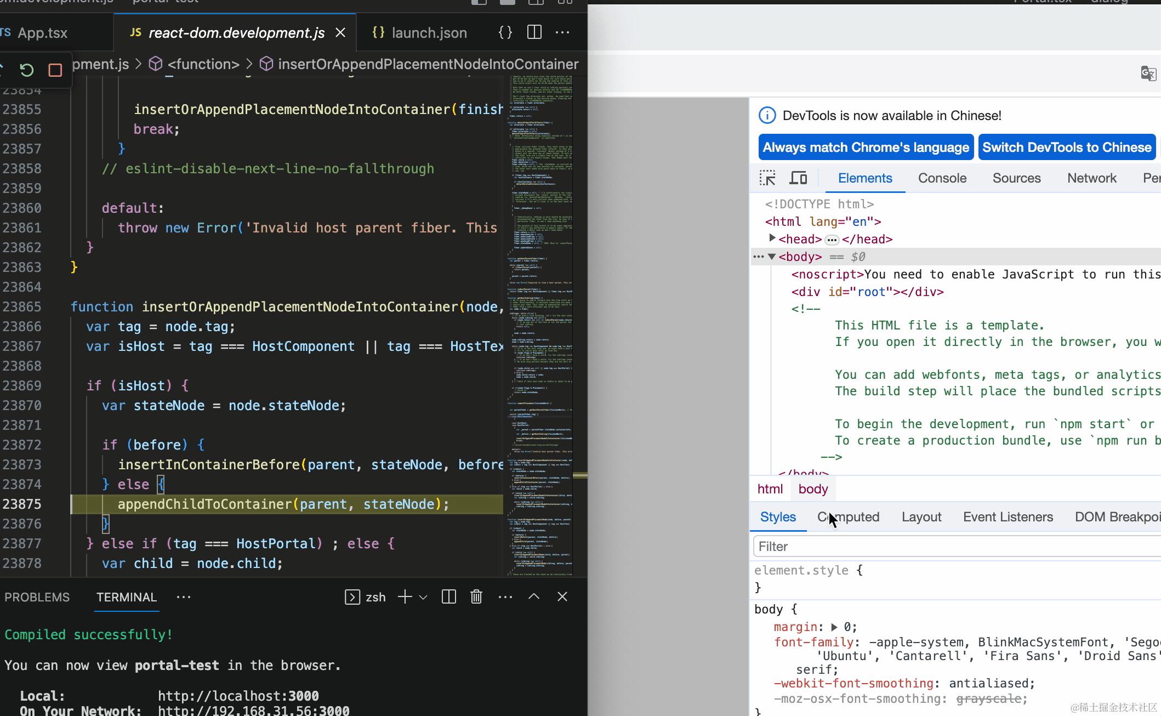
Task: Click the split editor right icon
Action: (x=534, y=32)
